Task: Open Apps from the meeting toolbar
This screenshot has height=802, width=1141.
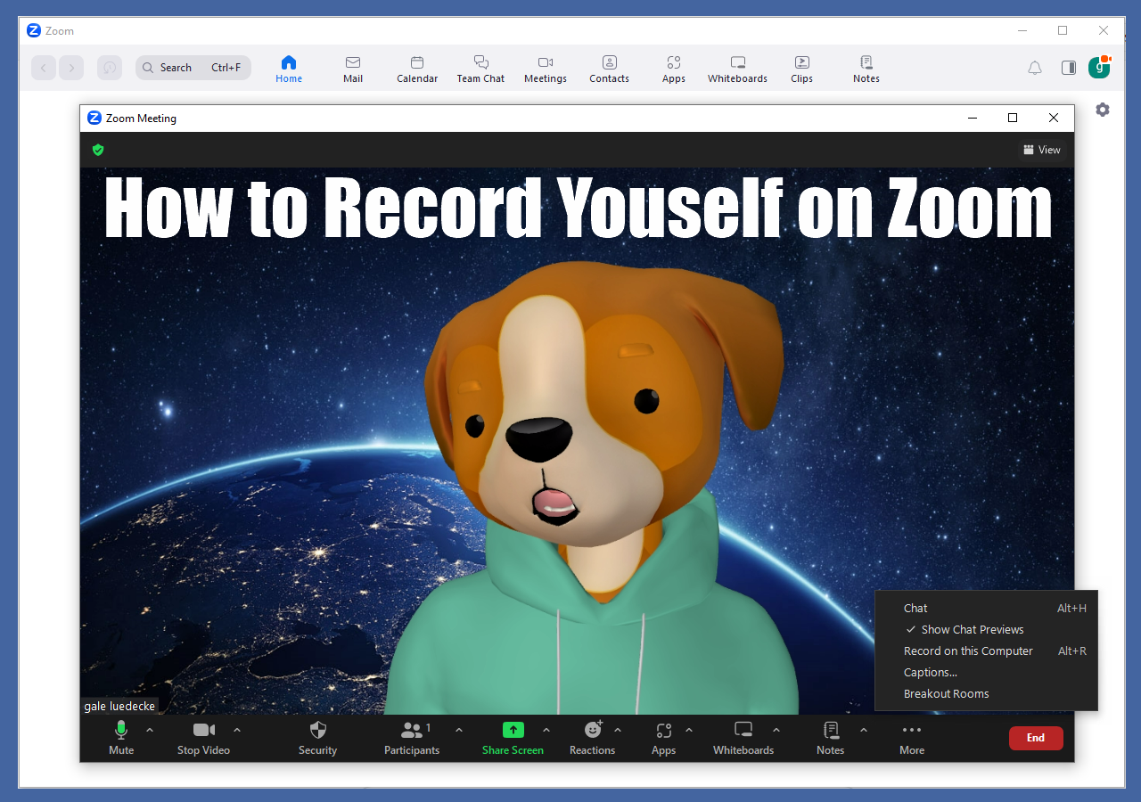Action: point(663,738)
